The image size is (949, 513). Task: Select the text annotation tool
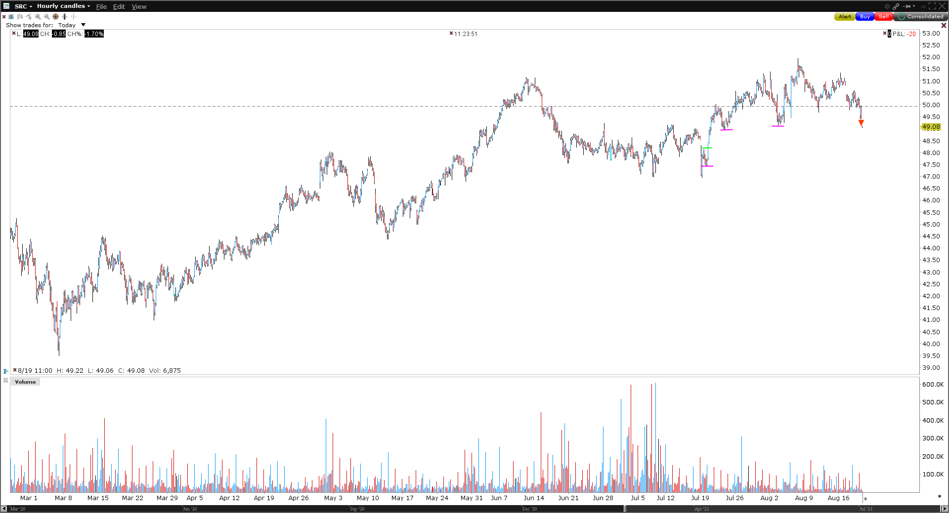click(11, 17)
